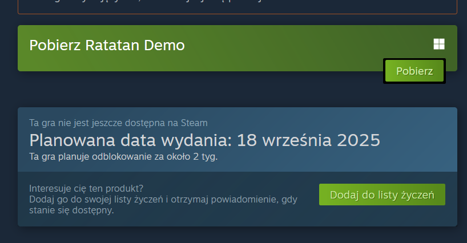
Task: Click the word Steam in availability notice
Action: (194, 123)
